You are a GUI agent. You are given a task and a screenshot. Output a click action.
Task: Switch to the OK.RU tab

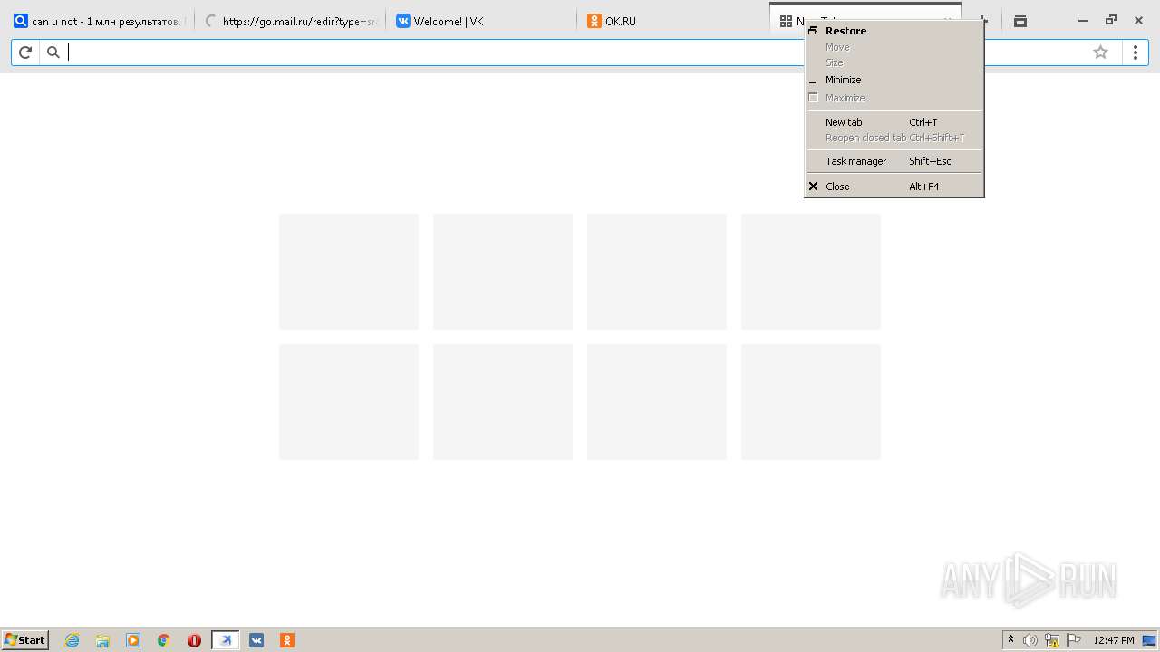coord(672,21)
